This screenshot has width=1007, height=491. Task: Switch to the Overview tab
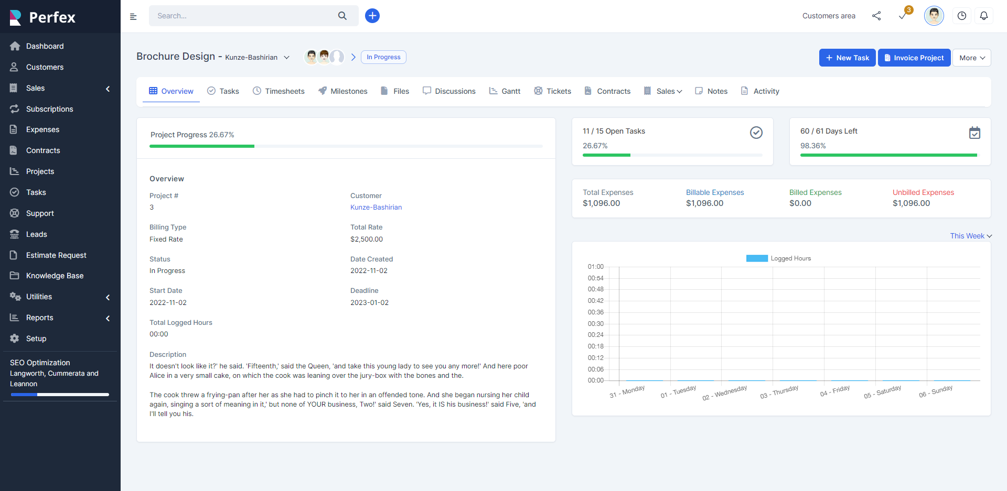[171, 91]
